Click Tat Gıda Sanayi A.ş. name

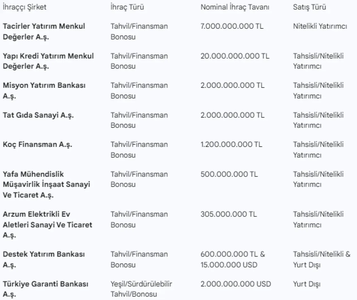(x=38, y=115)
